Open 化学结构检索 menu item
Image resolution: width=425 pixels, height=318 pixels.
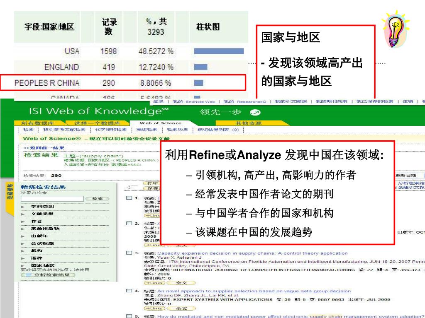point(110,130)
